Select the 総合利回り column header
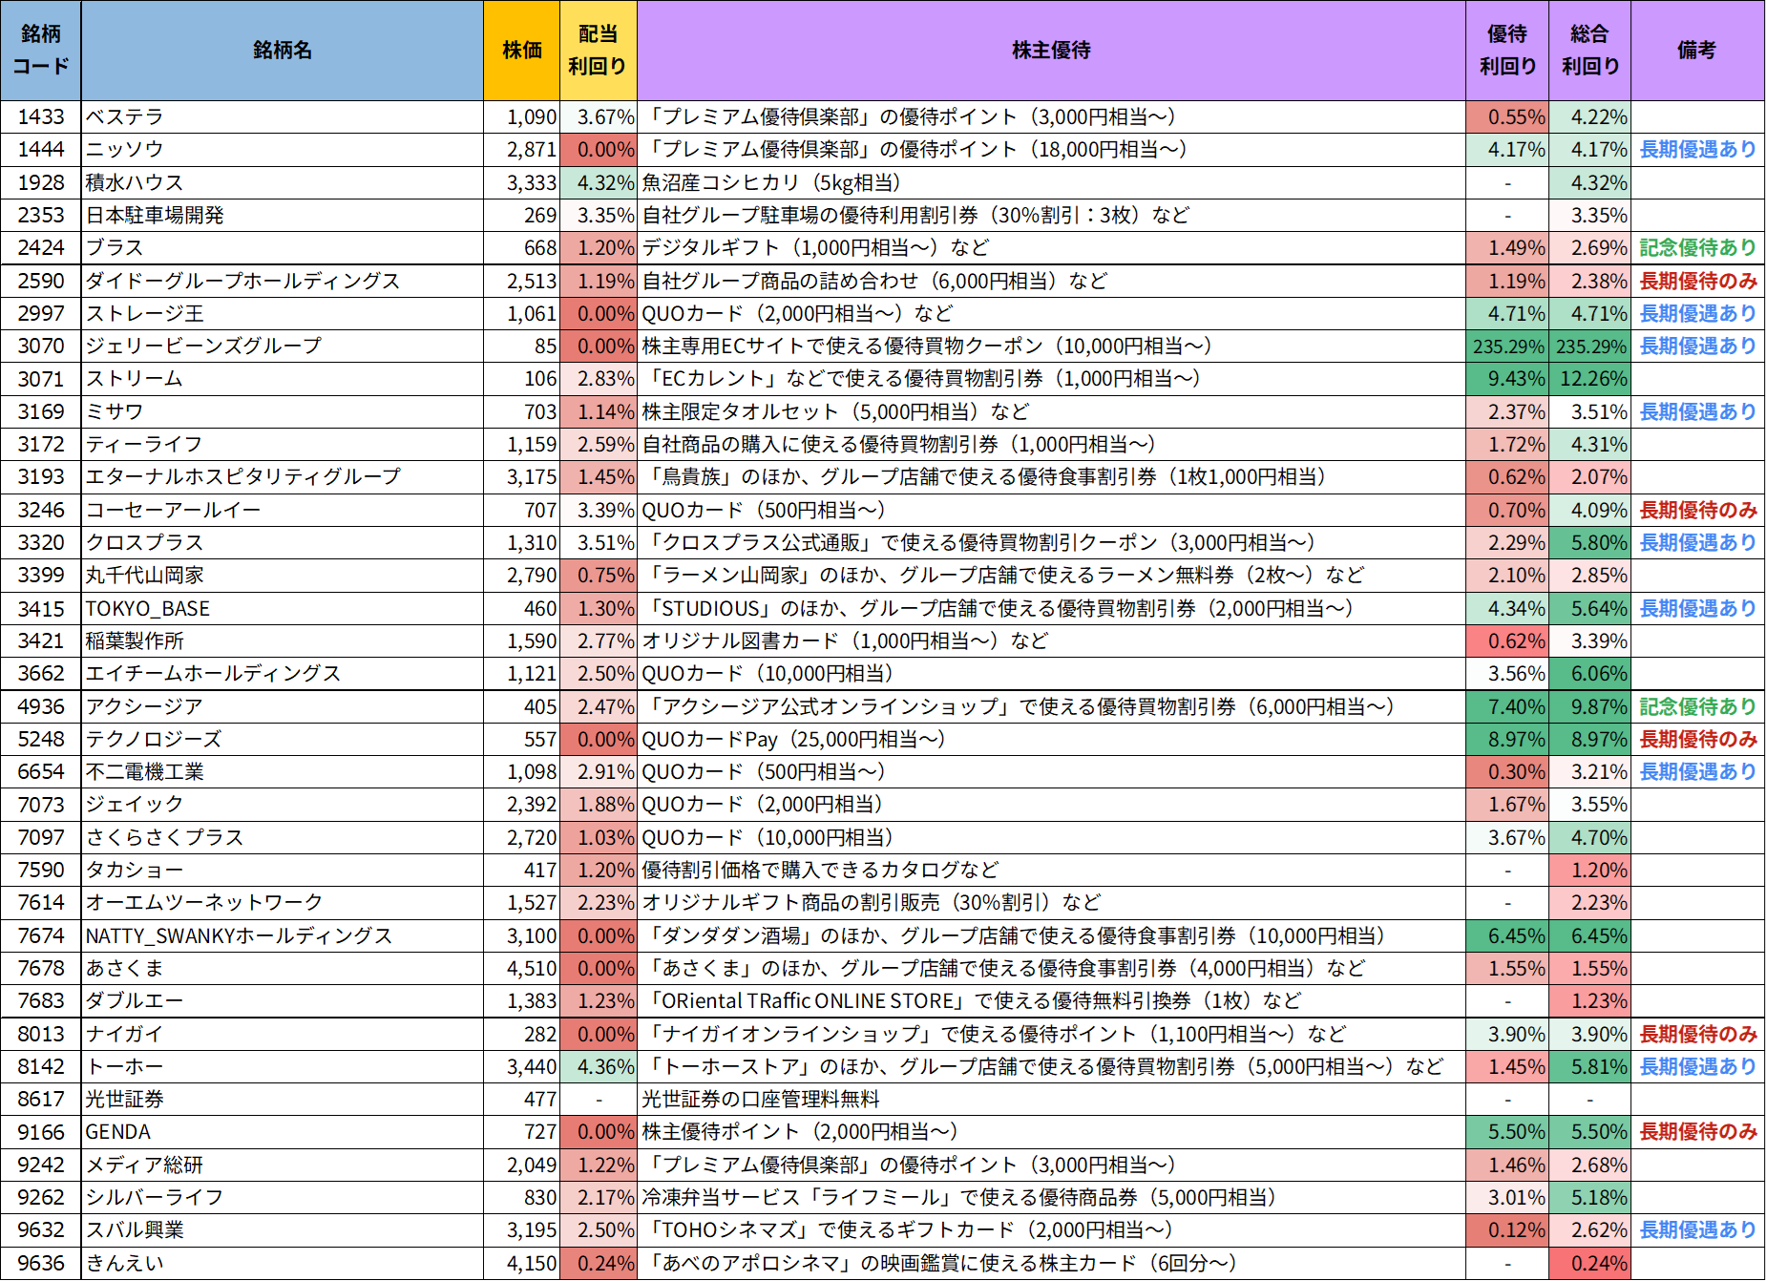 (1589, 50)
